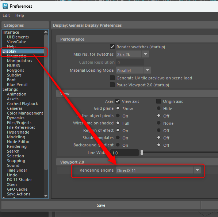
Task: Select Grid plane Hide radio button
Action: point(158,108)
